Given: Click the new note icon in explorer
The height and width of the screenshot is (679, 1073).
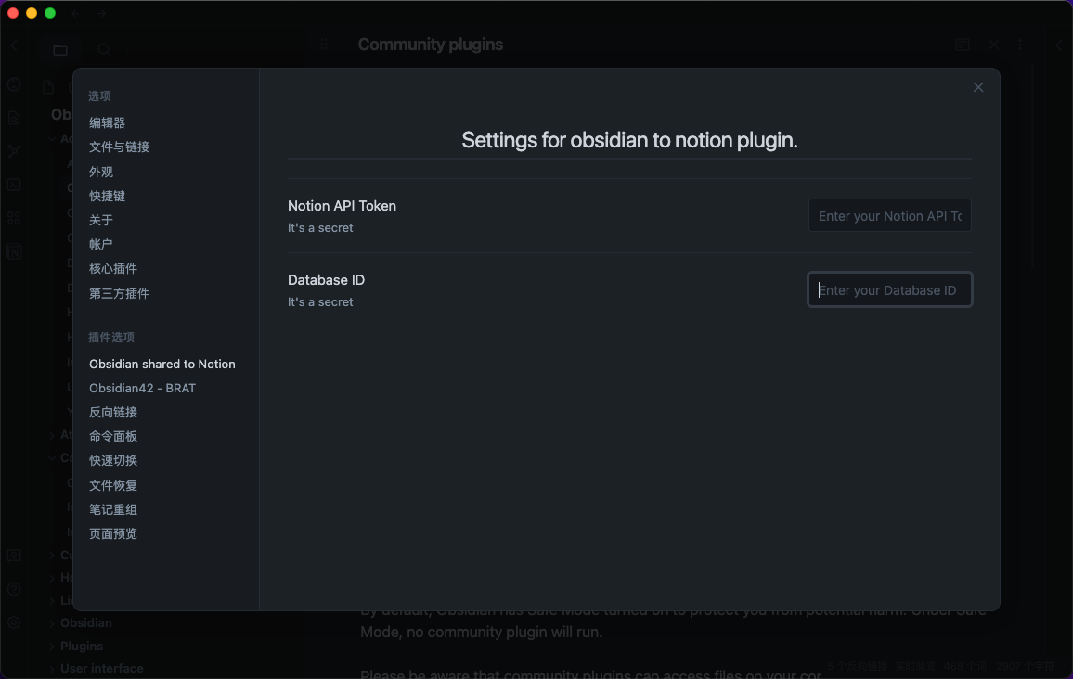Looking at the screenshot, I should [48, 87].
